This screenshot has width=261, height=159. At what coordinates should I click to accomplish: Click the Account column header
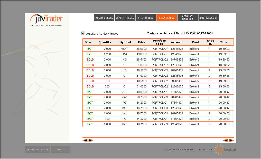(x=177, y=42)
